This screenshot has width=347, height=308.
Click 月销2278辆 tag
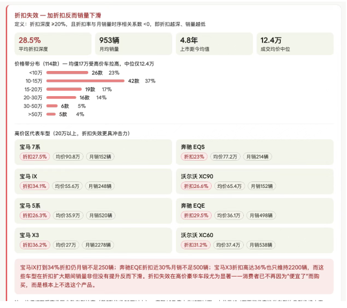pos(98,245)
